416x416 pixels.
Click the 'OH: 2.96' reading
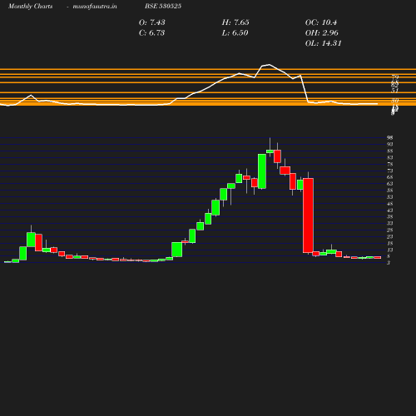[x=322, y=33]
